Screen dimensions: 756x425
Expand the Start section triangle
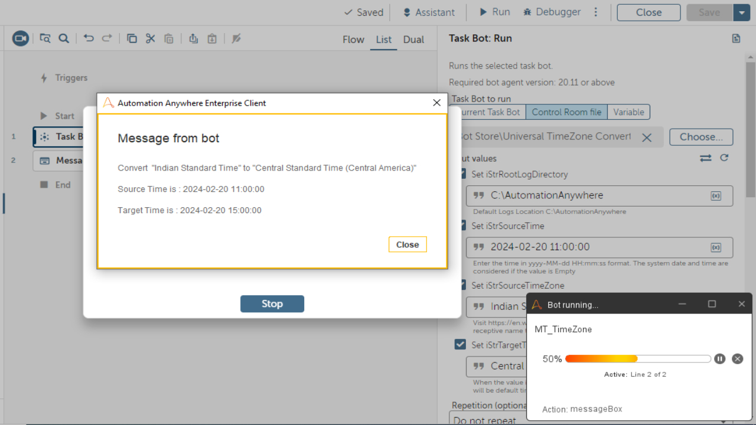(44, 116)
